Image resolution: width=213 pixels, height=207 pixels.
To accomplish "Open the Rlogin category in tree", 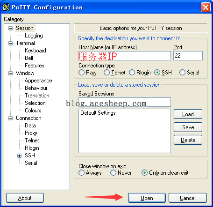I will (x=32, y=148).
